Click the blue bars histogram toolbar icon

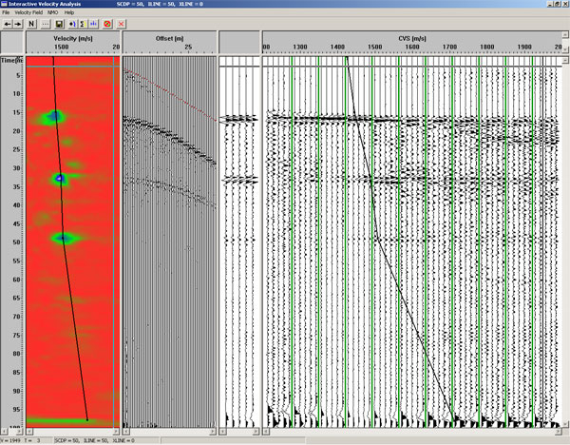tap(94, 22)
